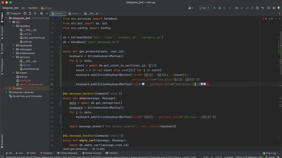
Task: Expand the venv folder
Action: point(10,88)
